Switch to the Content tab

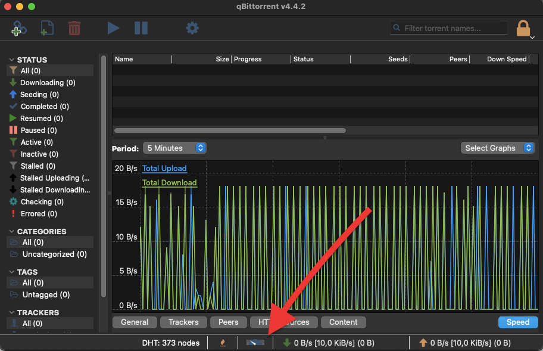click(343, 322)
